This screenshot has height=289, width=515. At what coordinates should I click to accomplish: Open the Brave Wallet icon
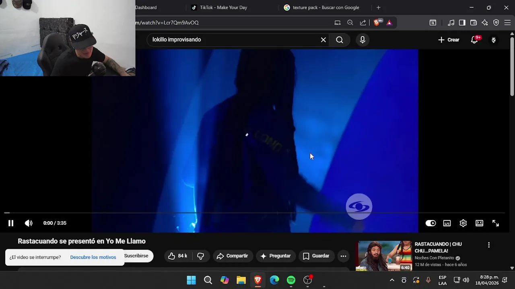pyautogui.click(x=474, y=23)
